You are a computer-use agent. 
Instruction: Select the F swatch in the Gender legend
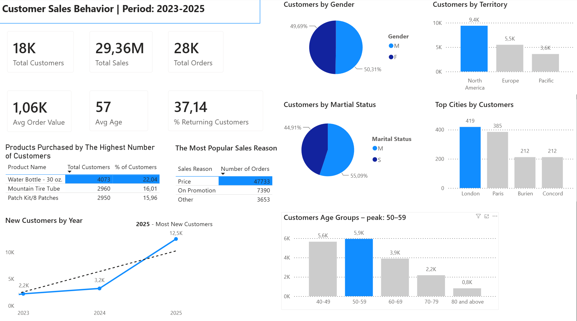391,57
